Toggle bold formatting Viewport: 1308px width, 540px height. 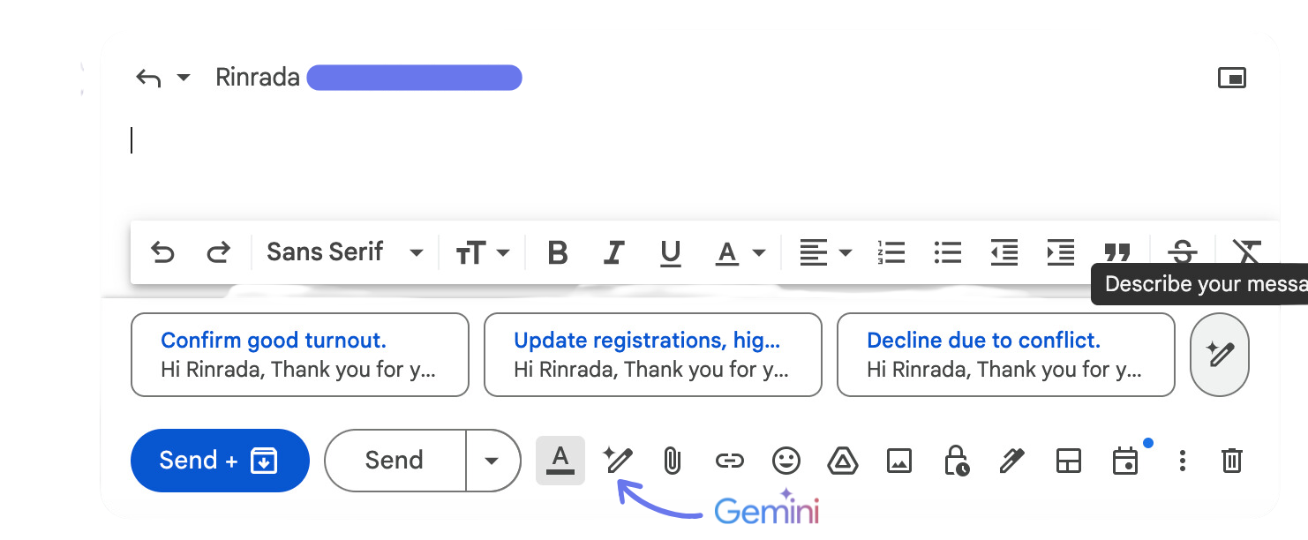pyautogui.click(x=557, y=253)
